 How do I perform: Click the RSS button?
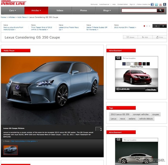(x=145, y=37)
